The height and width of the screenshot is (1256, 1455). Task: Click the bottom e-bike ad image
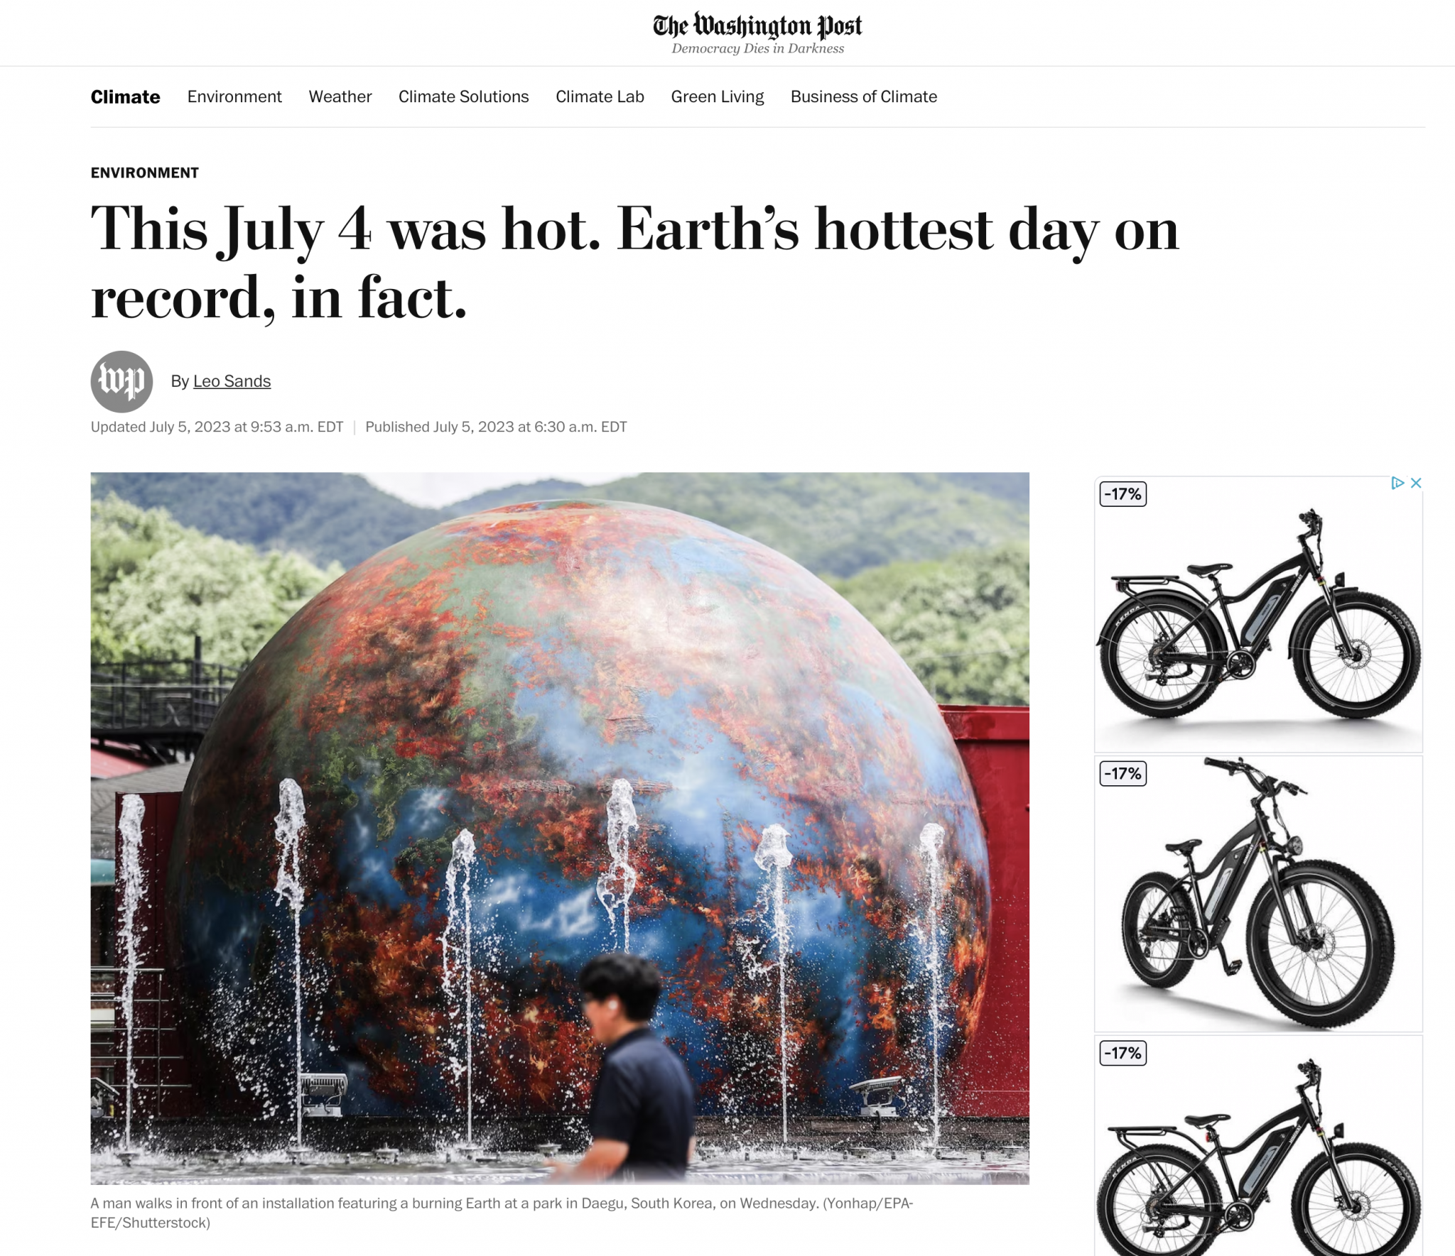tap(1258, 1146)
